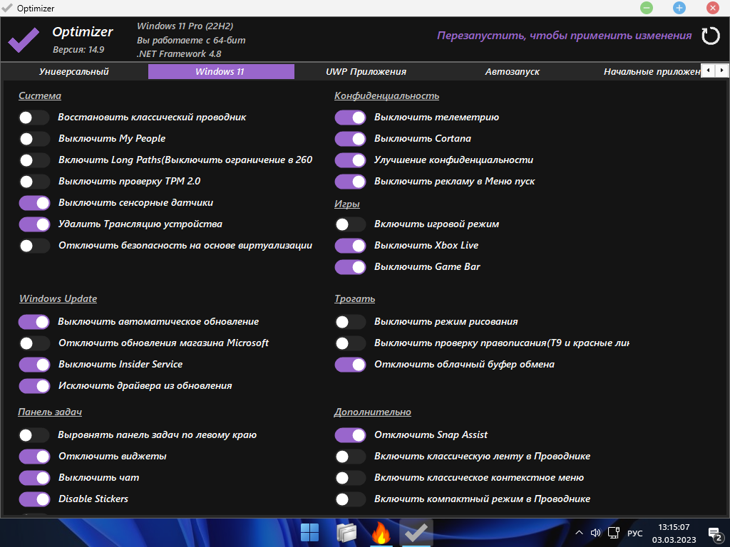Open the volume control in system tray

595,533
